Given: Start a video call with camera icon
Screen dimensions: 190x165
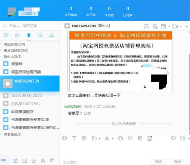Looking at the screenshot, I should (x=175, y=26).
